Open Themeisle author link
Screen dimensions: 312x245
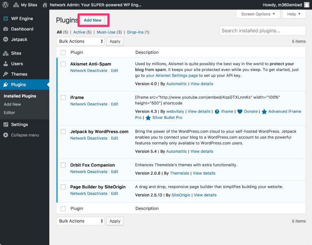coord(179,173)
